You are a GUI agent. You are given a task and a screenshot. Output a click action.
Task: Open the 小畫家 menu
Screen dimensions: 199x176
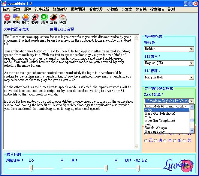127,9
